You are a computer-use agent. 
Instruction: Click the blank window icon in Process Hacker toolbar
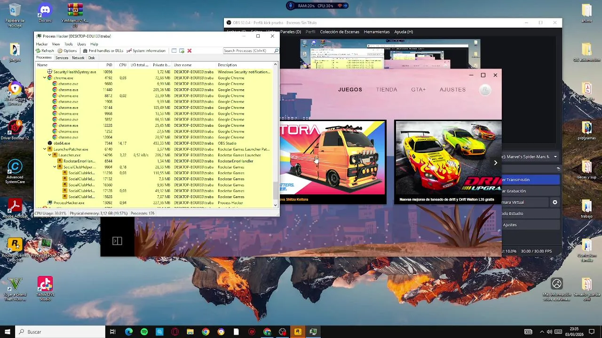174,51
